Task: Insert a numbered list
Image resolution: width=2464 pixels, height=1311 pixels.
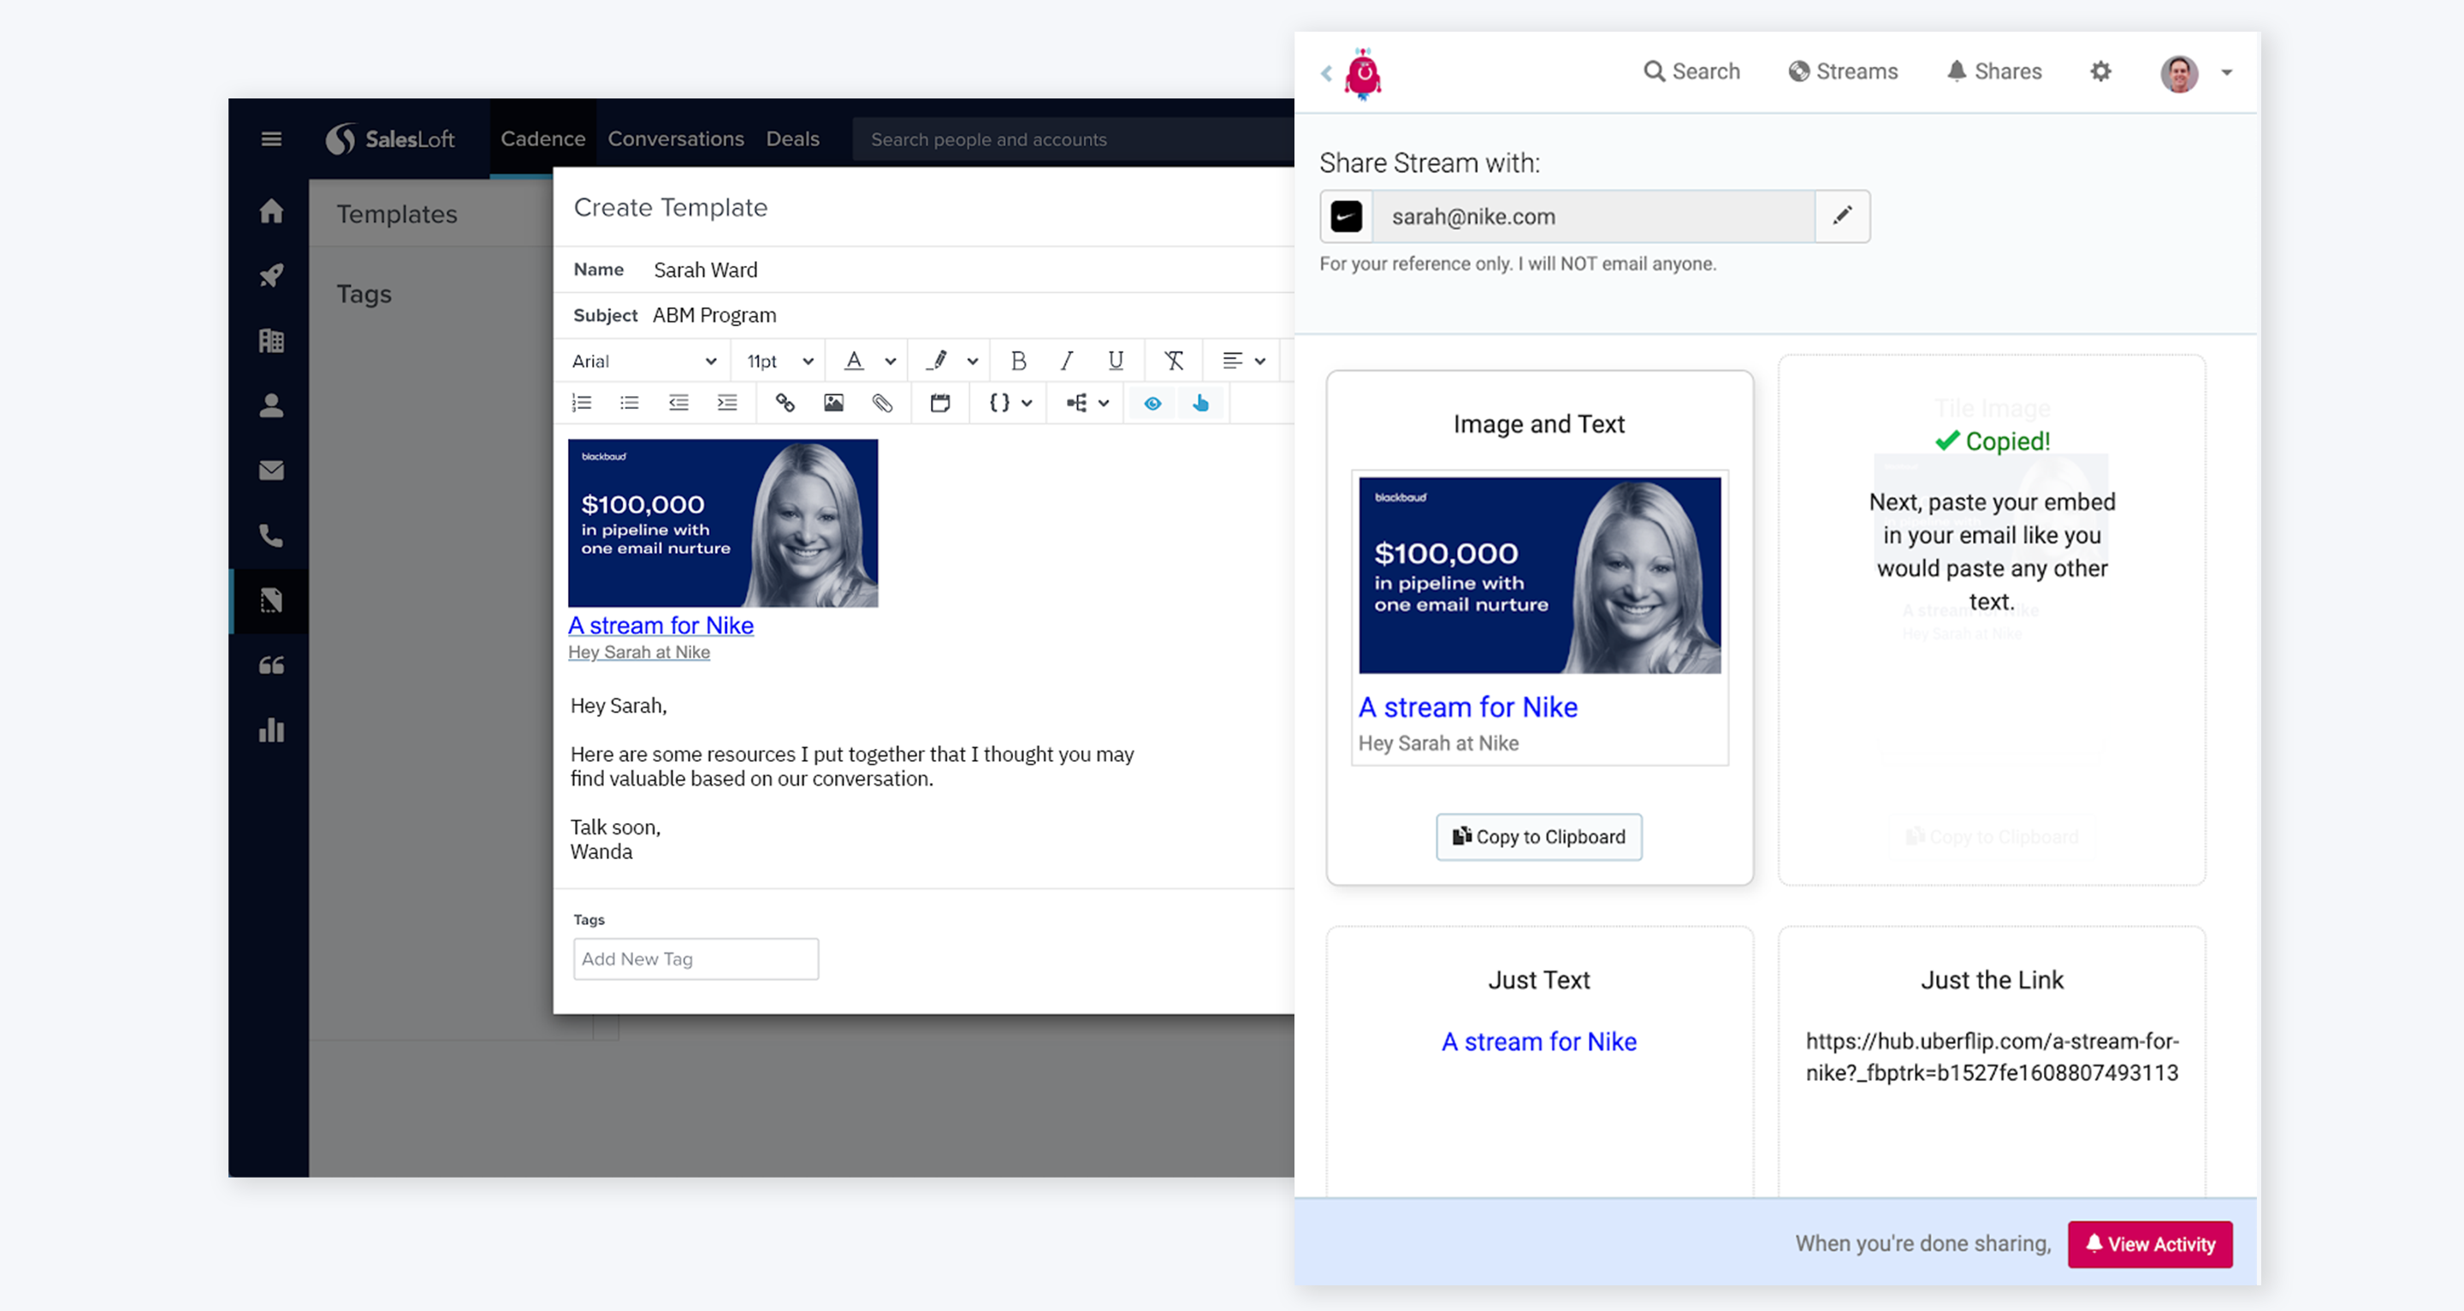Action: coord(582,403)
